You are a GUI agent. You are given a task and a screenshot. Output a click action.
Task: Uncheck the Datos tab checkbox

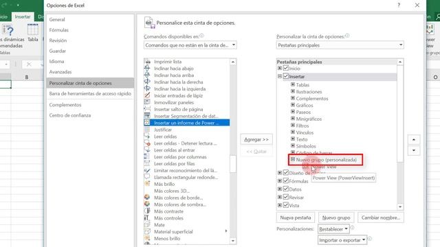click(286, 189)
